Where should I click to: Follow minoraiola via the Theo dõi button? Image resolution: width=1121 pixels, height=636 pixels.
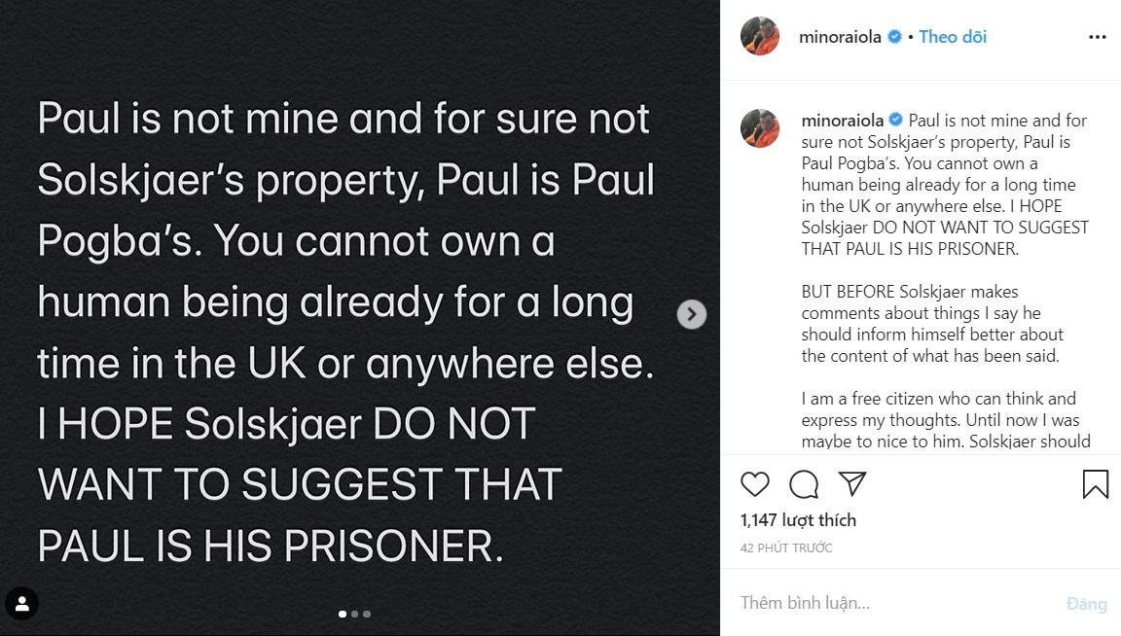pos(953,36)
